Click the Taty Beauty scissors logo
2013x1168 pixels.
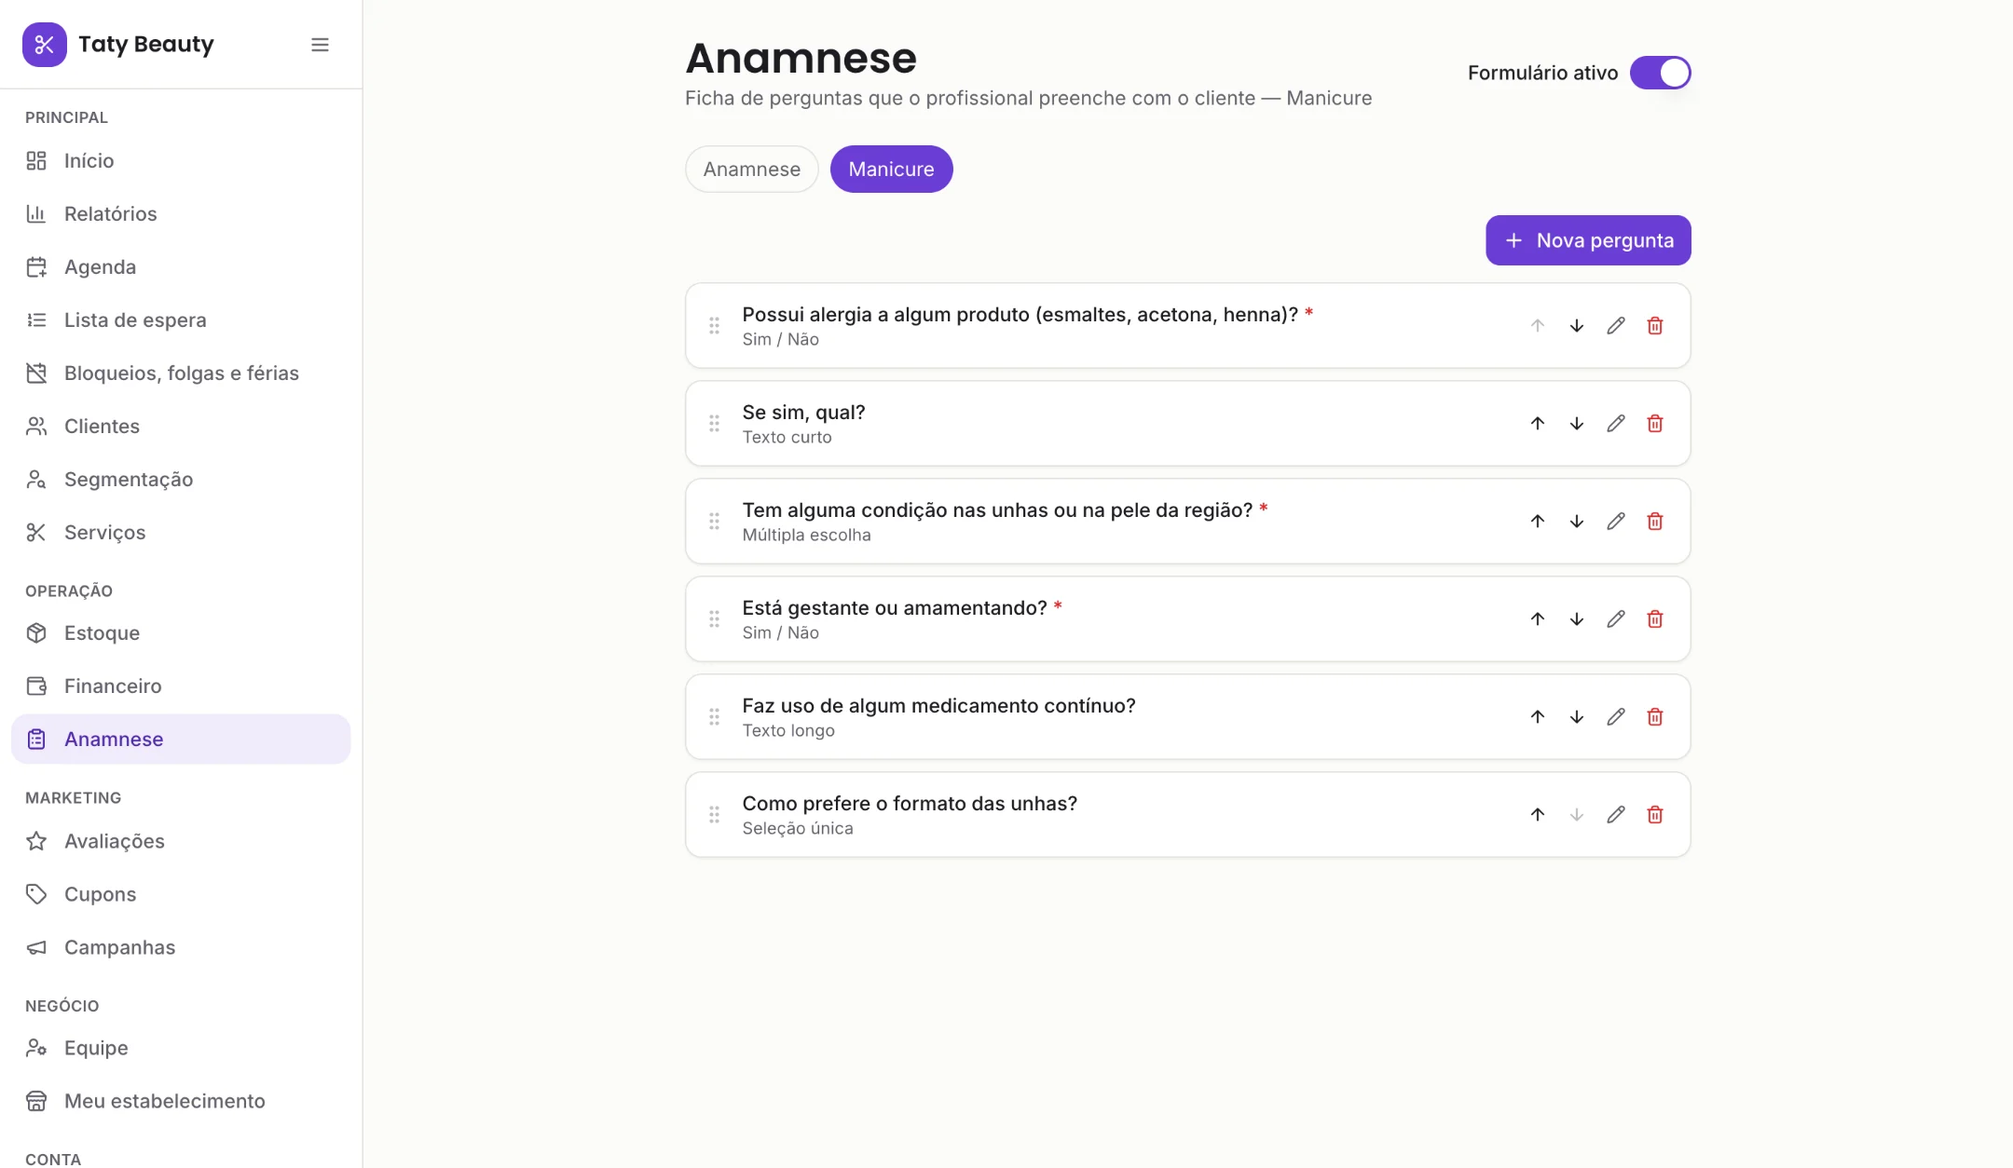pyautogui.click(x=45, y=45)
